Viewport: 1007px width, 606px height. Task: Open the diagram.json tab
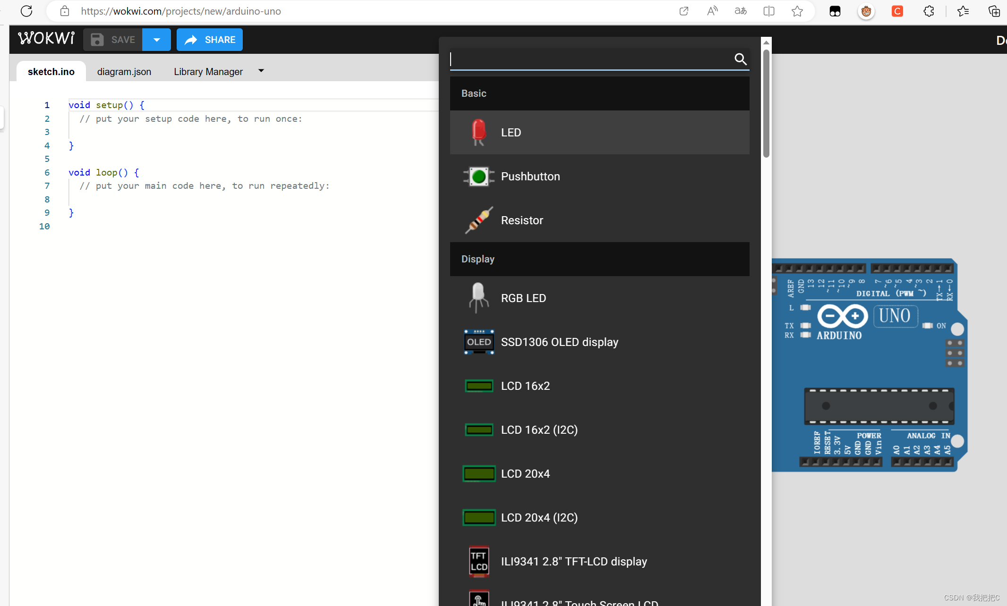(x=124, y=72)
